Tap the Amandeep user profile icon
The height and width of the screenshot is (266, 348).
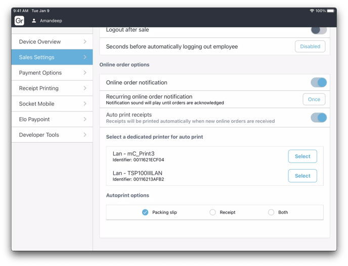point(34,21)
